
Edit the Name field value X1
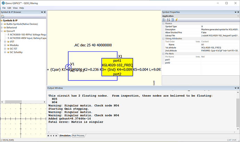[x=220, y=45]
